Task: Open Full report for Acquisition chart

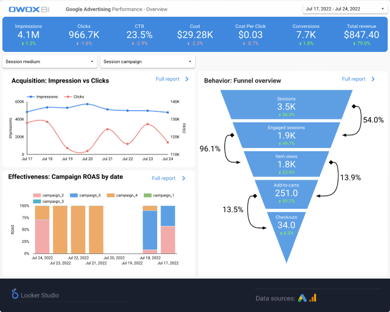Action: coord(167,79)
